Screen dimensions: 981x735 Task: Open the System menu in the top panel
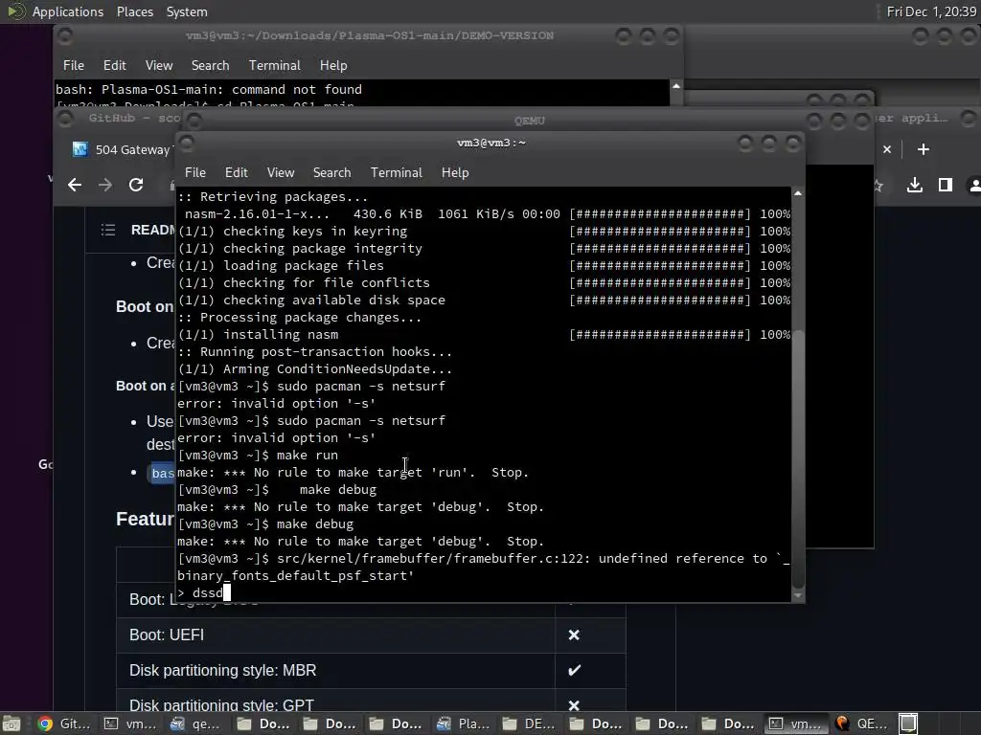(187, 11)
